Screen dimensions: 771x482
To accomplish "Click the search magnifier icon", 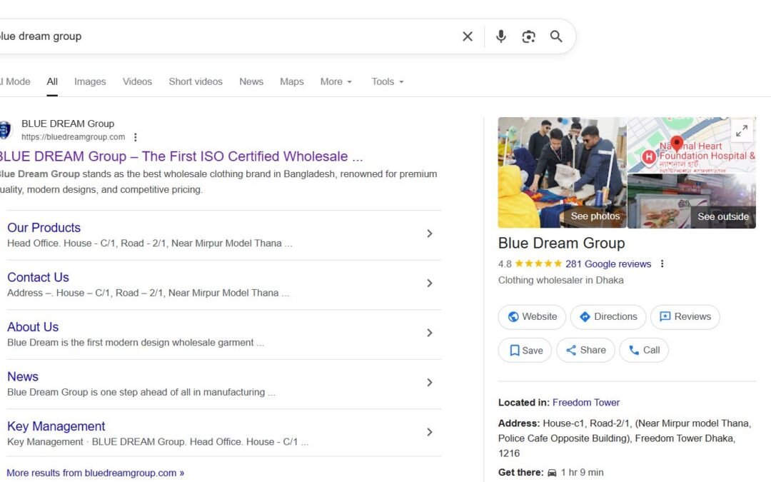I will click(x=555, y=36).
